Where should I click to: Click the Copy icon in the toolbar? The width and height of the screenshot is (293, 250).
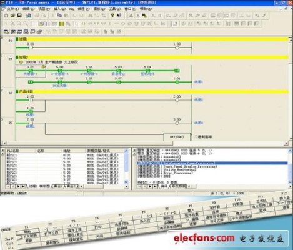coord(59,16)
